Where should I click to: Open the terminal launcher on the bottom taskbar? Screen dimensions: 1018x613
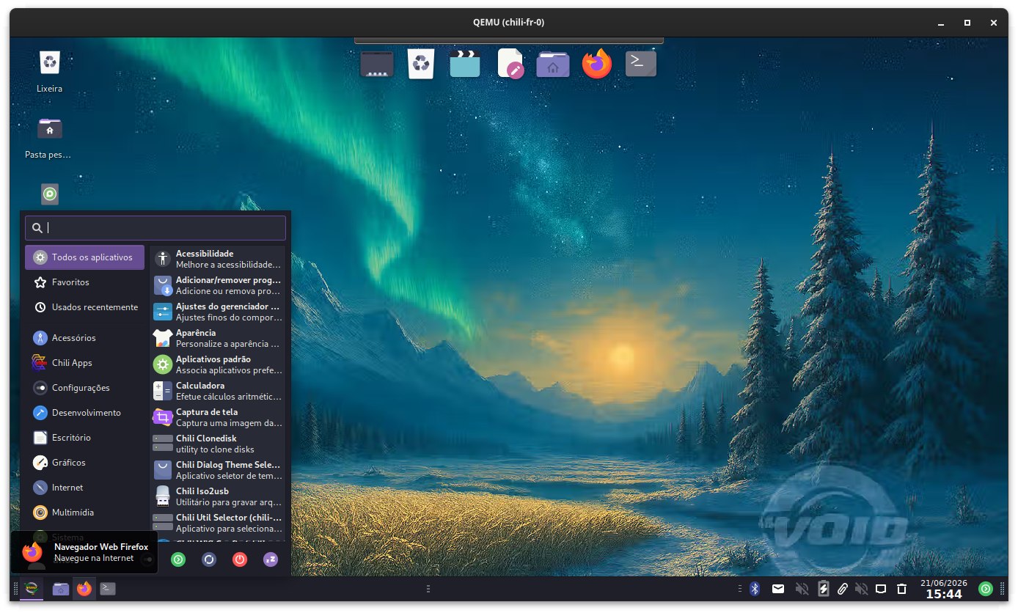pos(108,589)
